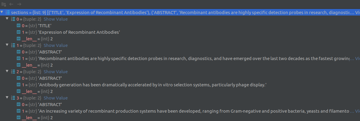
Task: Click the folder tree icon at top-left
Action: point(4,4)
